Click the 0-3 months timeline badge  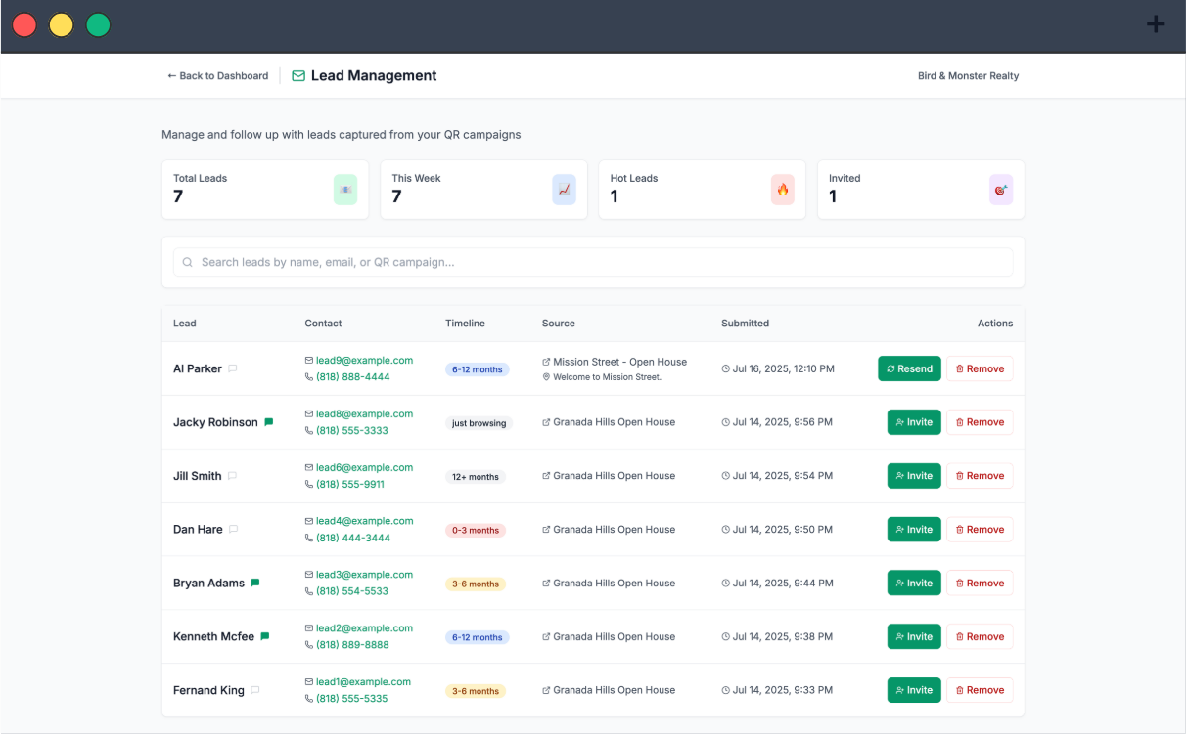(x=476, y=530)
